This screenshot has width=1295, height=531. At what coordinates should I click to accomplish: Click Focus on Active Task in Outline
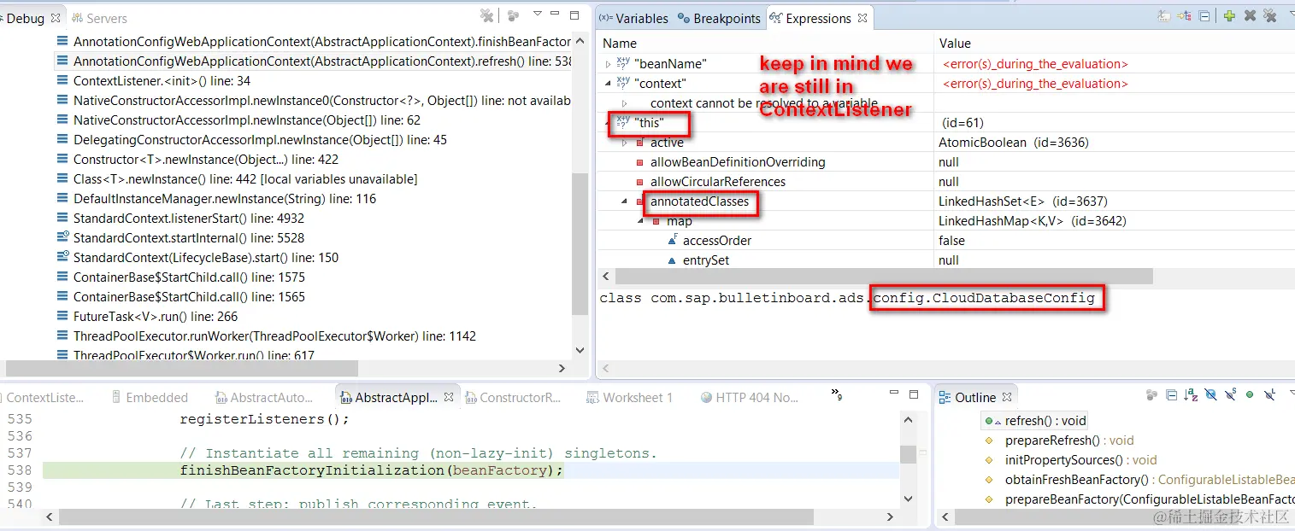1151,395
